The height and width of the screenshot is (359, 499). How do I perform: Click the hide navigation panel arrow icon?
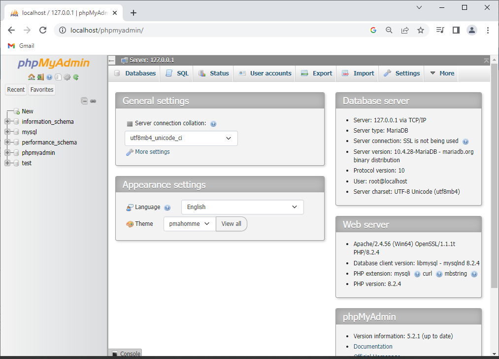(x=111, y=60)
